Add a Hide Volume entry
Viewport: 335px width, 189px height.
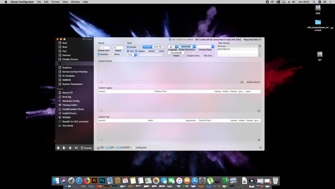(260, 56)
